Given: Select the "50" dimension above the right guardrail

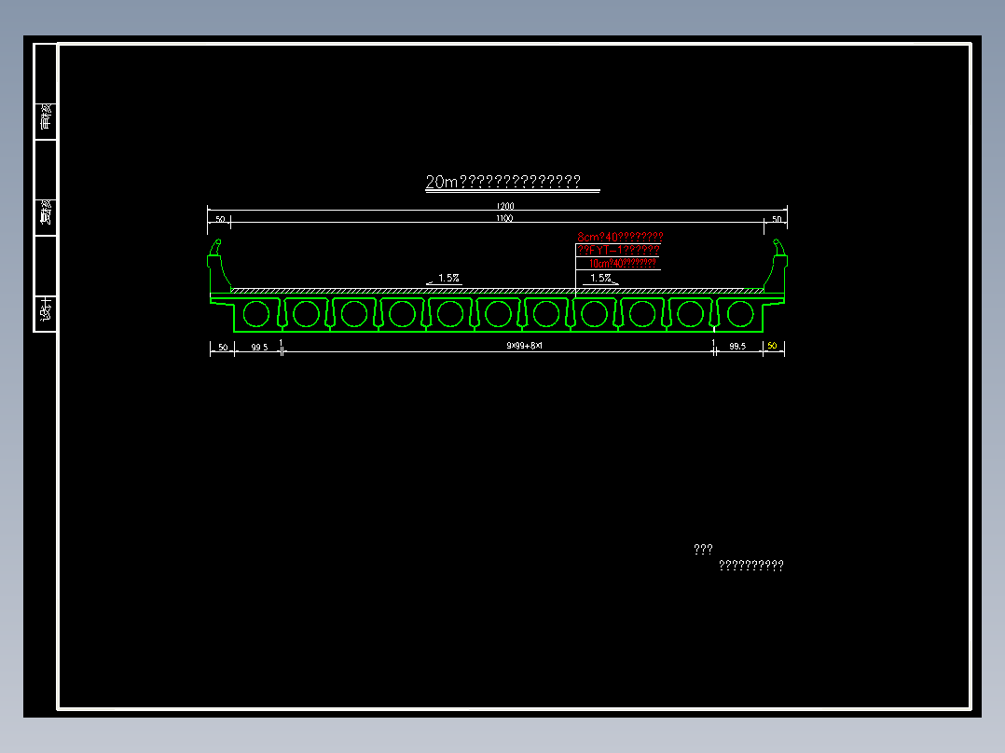Looking at the screenshot, I should [x=777, y=219].
